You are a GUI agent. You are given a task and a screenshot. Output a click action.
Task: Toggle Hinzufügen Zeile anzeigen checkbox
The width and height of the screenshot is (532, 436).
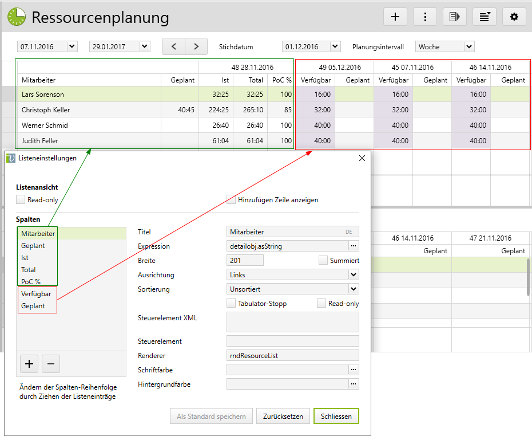coord(231,200)
